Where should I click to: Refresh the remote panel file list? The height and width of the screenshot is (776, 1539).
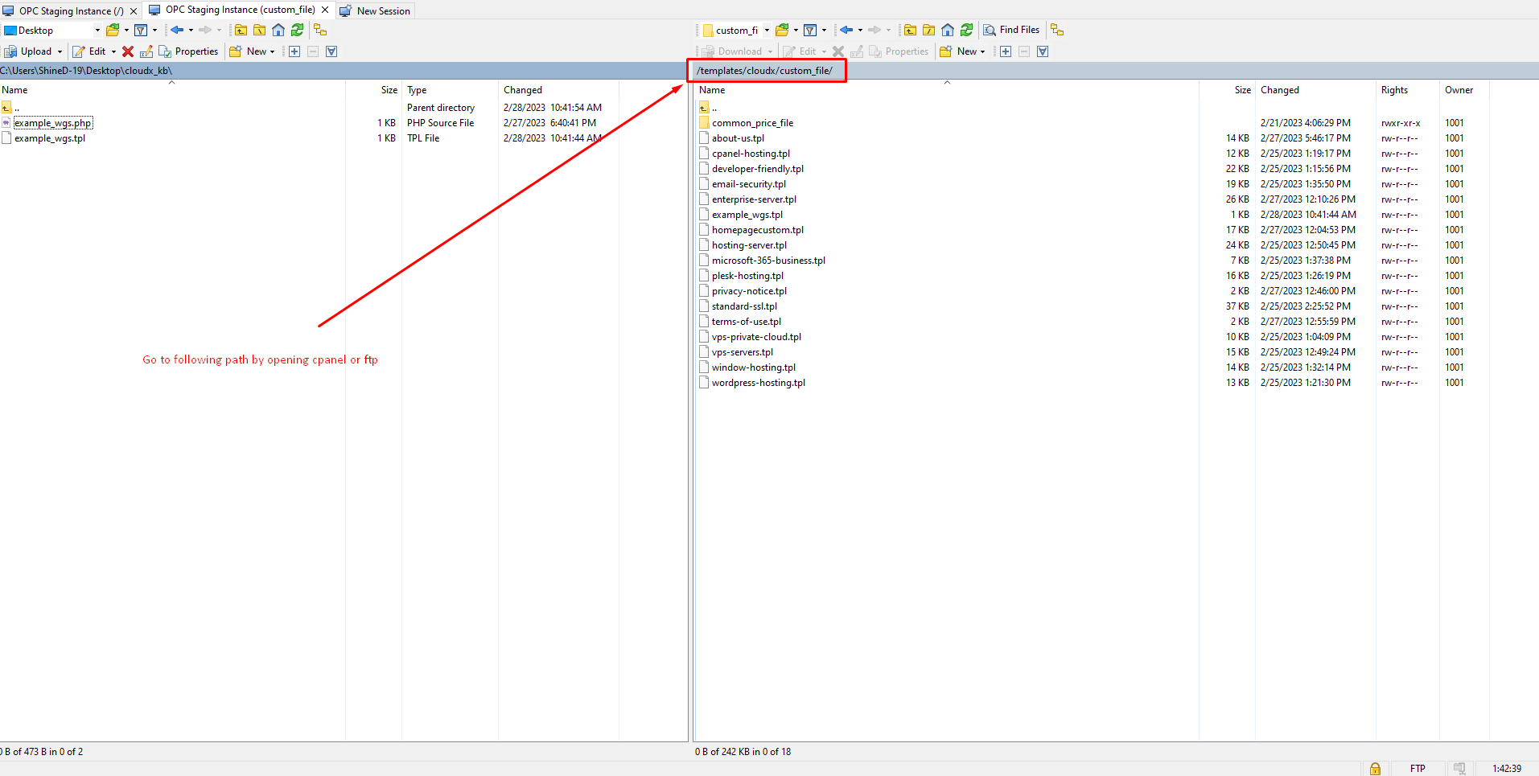click(x=966, y=30)
